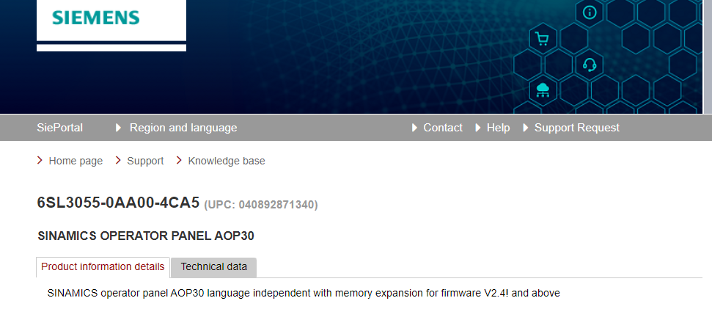
Task: Go to Home page breadcrumb link
Action: (x=76, y=161)
